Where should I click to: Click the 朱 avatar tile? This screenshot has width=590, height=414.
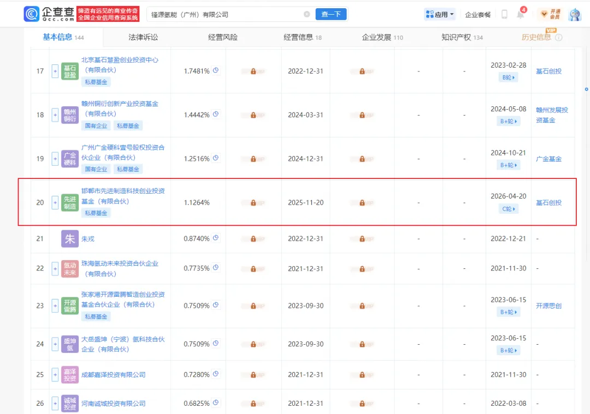tap(69, 238)
